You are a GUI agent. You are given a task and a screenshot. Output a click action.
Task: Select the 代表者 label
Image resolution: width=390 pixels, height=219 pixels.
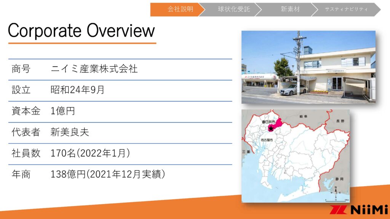[x=26, y=132]
